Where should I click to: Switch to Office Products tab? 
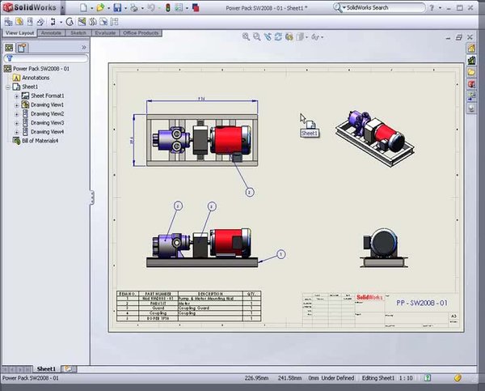(141, 33)
